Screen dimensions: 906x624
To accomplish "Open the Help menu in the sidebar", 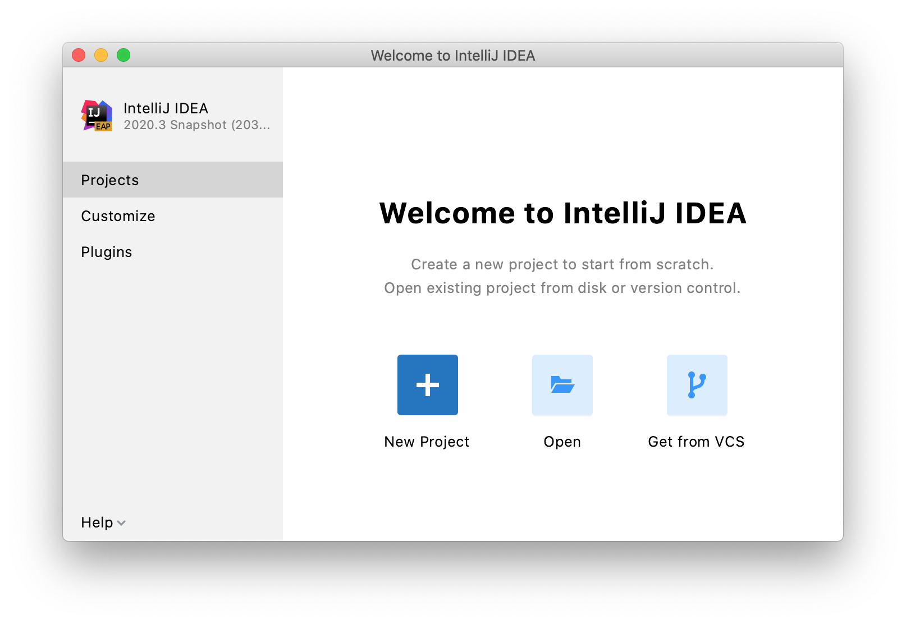I will tap(97, 522).
